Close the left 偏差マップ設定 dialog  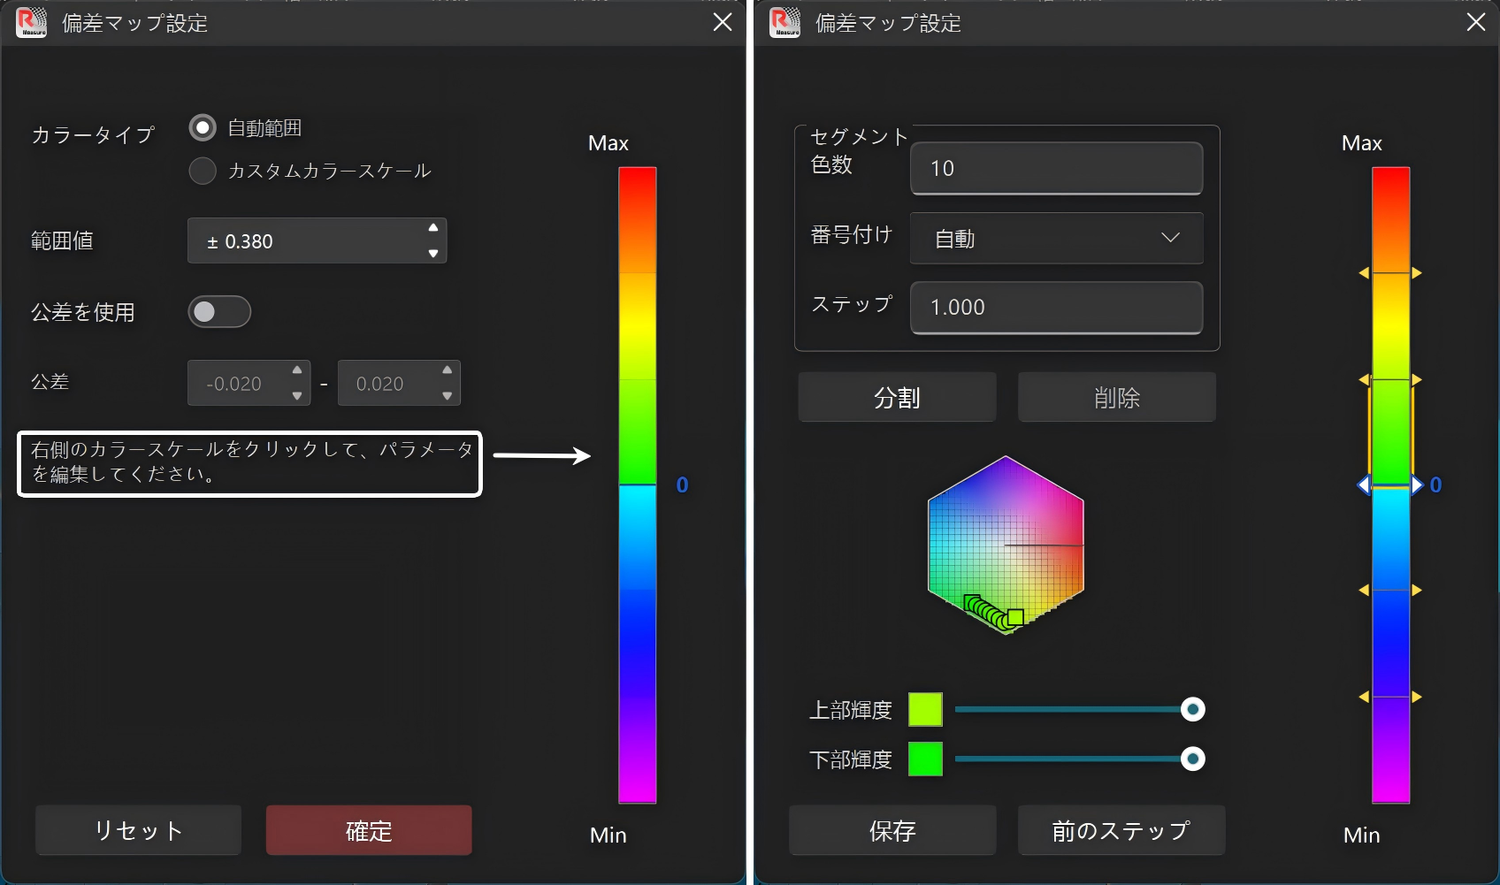(723, 22)
